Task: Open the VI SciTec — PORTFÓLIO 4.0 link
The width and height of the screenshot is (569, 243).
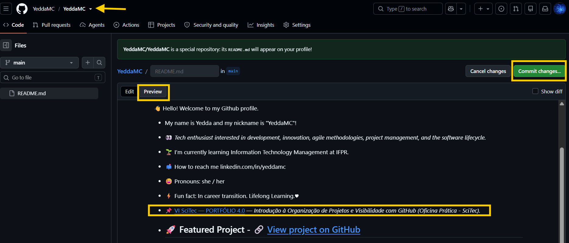Action: [x=210, y=210]
